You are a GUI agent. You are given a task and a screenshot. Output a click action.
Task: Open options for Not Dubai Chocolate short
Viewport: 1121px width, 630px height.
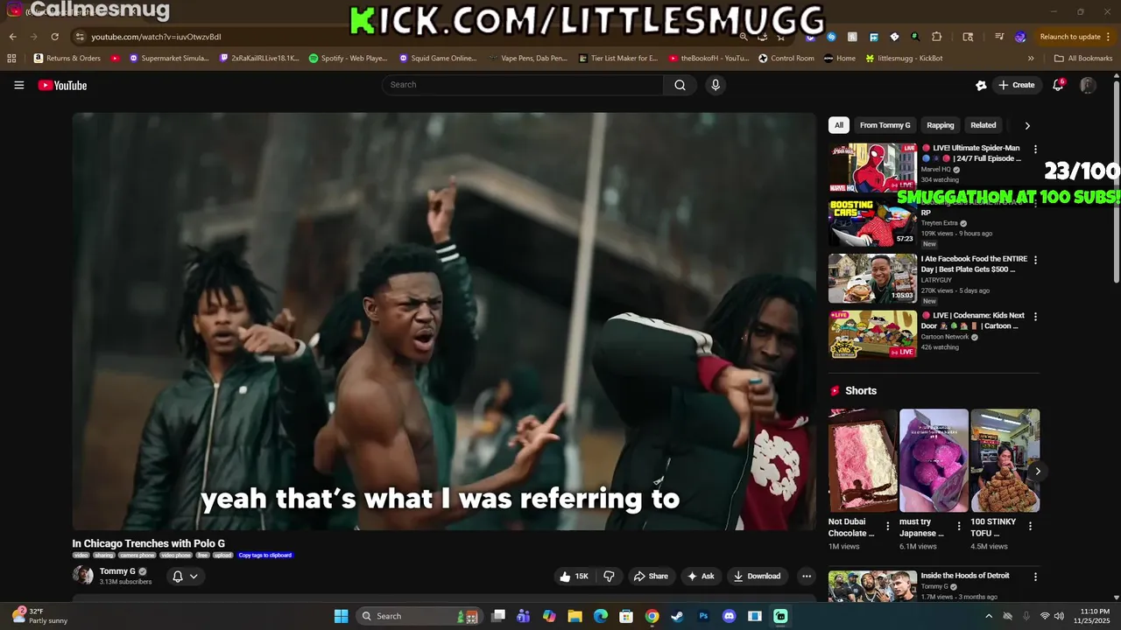click(x=888, y=527)
